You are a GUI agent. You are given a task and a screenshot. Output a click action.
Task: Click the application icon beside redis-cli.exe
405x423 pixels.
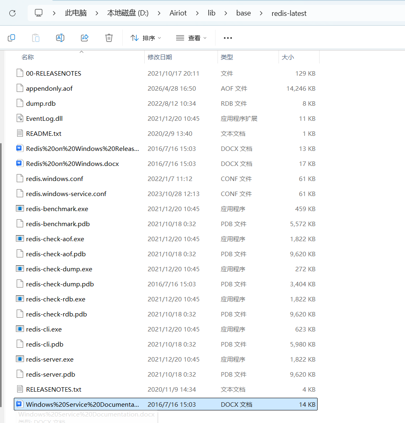click(20, 329)
